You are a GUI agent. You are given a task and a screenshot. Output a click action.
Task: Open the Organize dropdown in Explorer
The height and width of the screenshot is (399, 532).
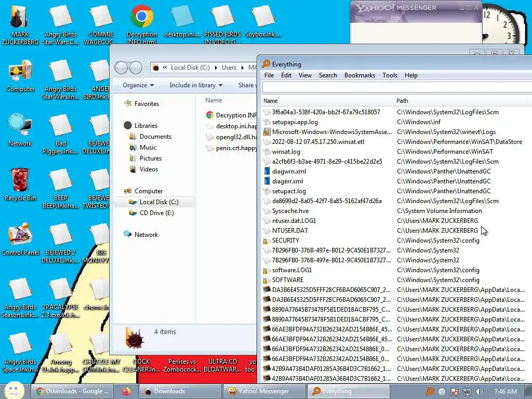click(x=138, y=85)
